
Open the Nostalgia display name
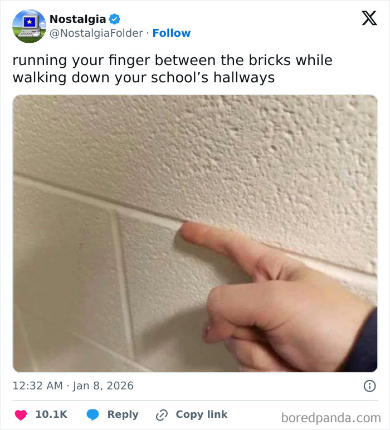tap(78, 19)
